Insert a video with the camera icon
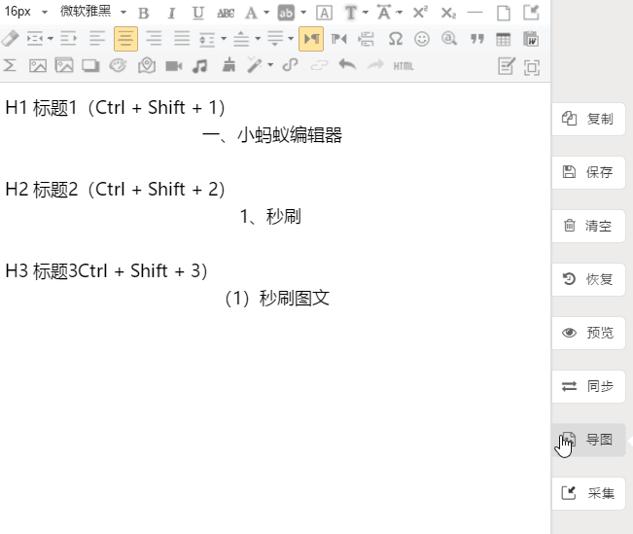 173,66
